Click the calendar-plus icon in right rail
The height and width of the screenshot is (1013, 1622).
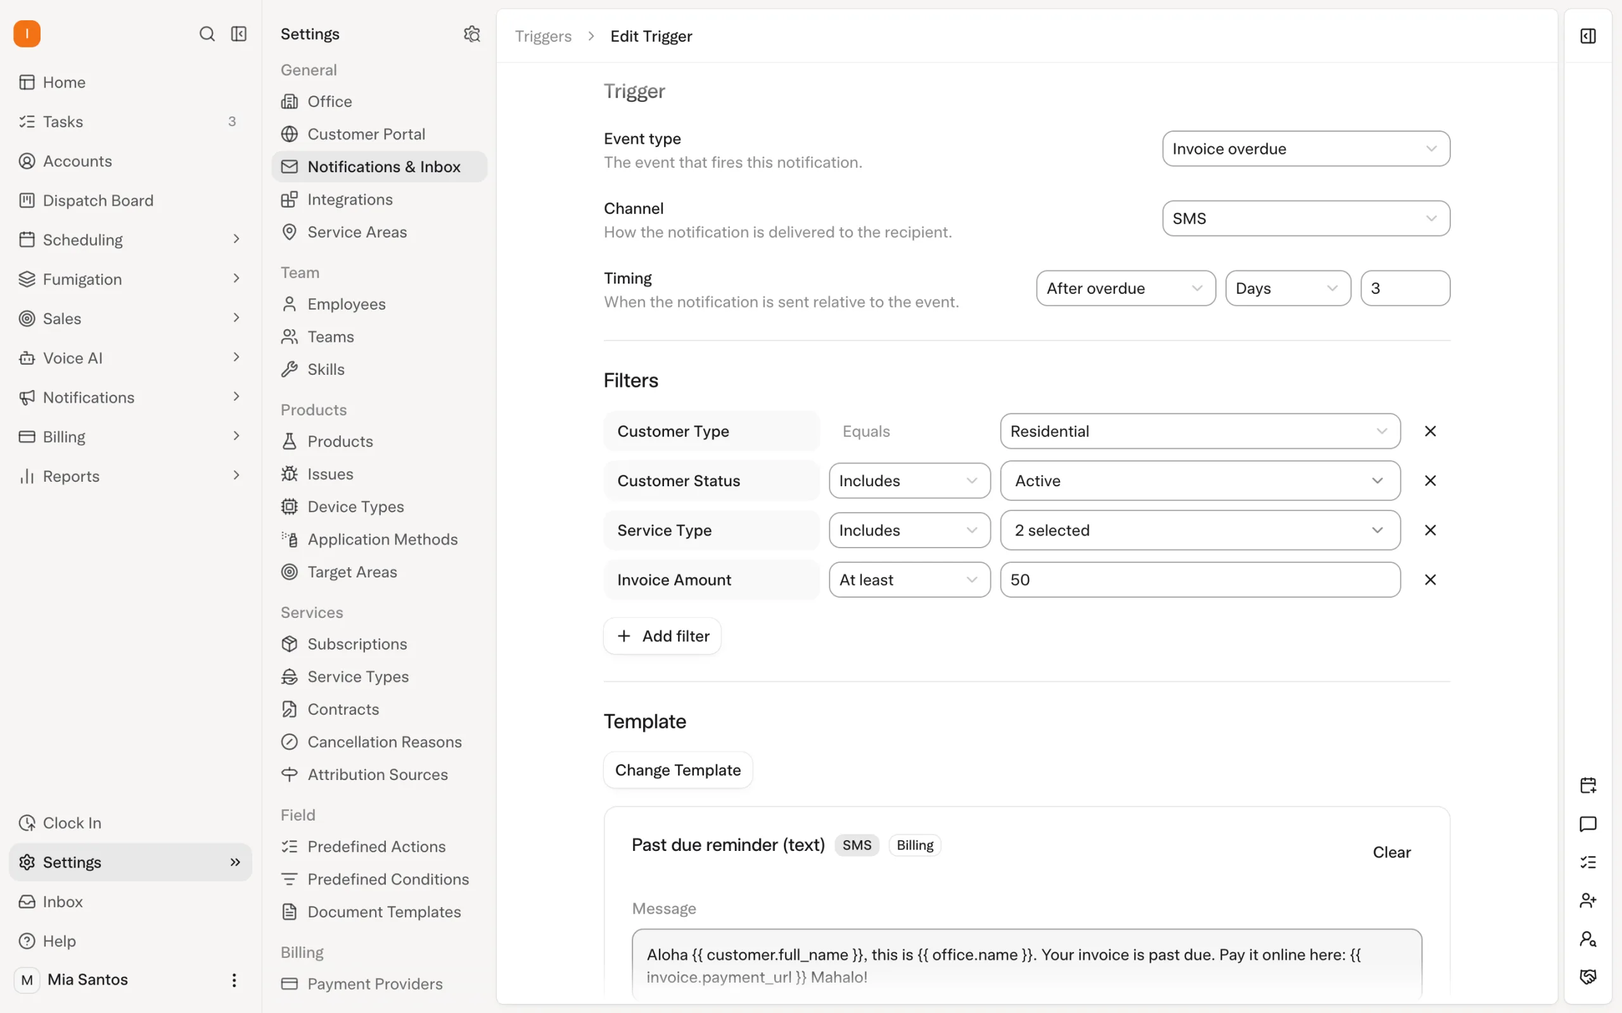click(x=1588, y=784)
